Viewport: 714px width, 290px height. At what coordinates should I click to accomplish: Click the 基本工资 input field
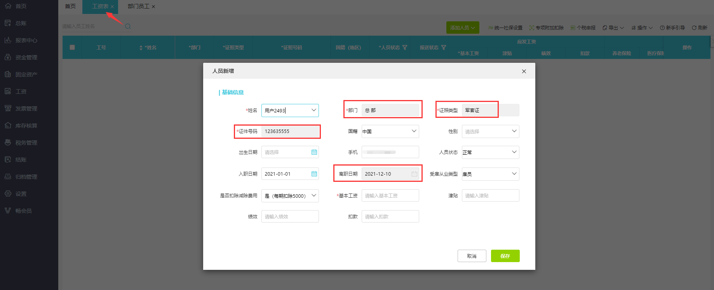click(390, 196)
